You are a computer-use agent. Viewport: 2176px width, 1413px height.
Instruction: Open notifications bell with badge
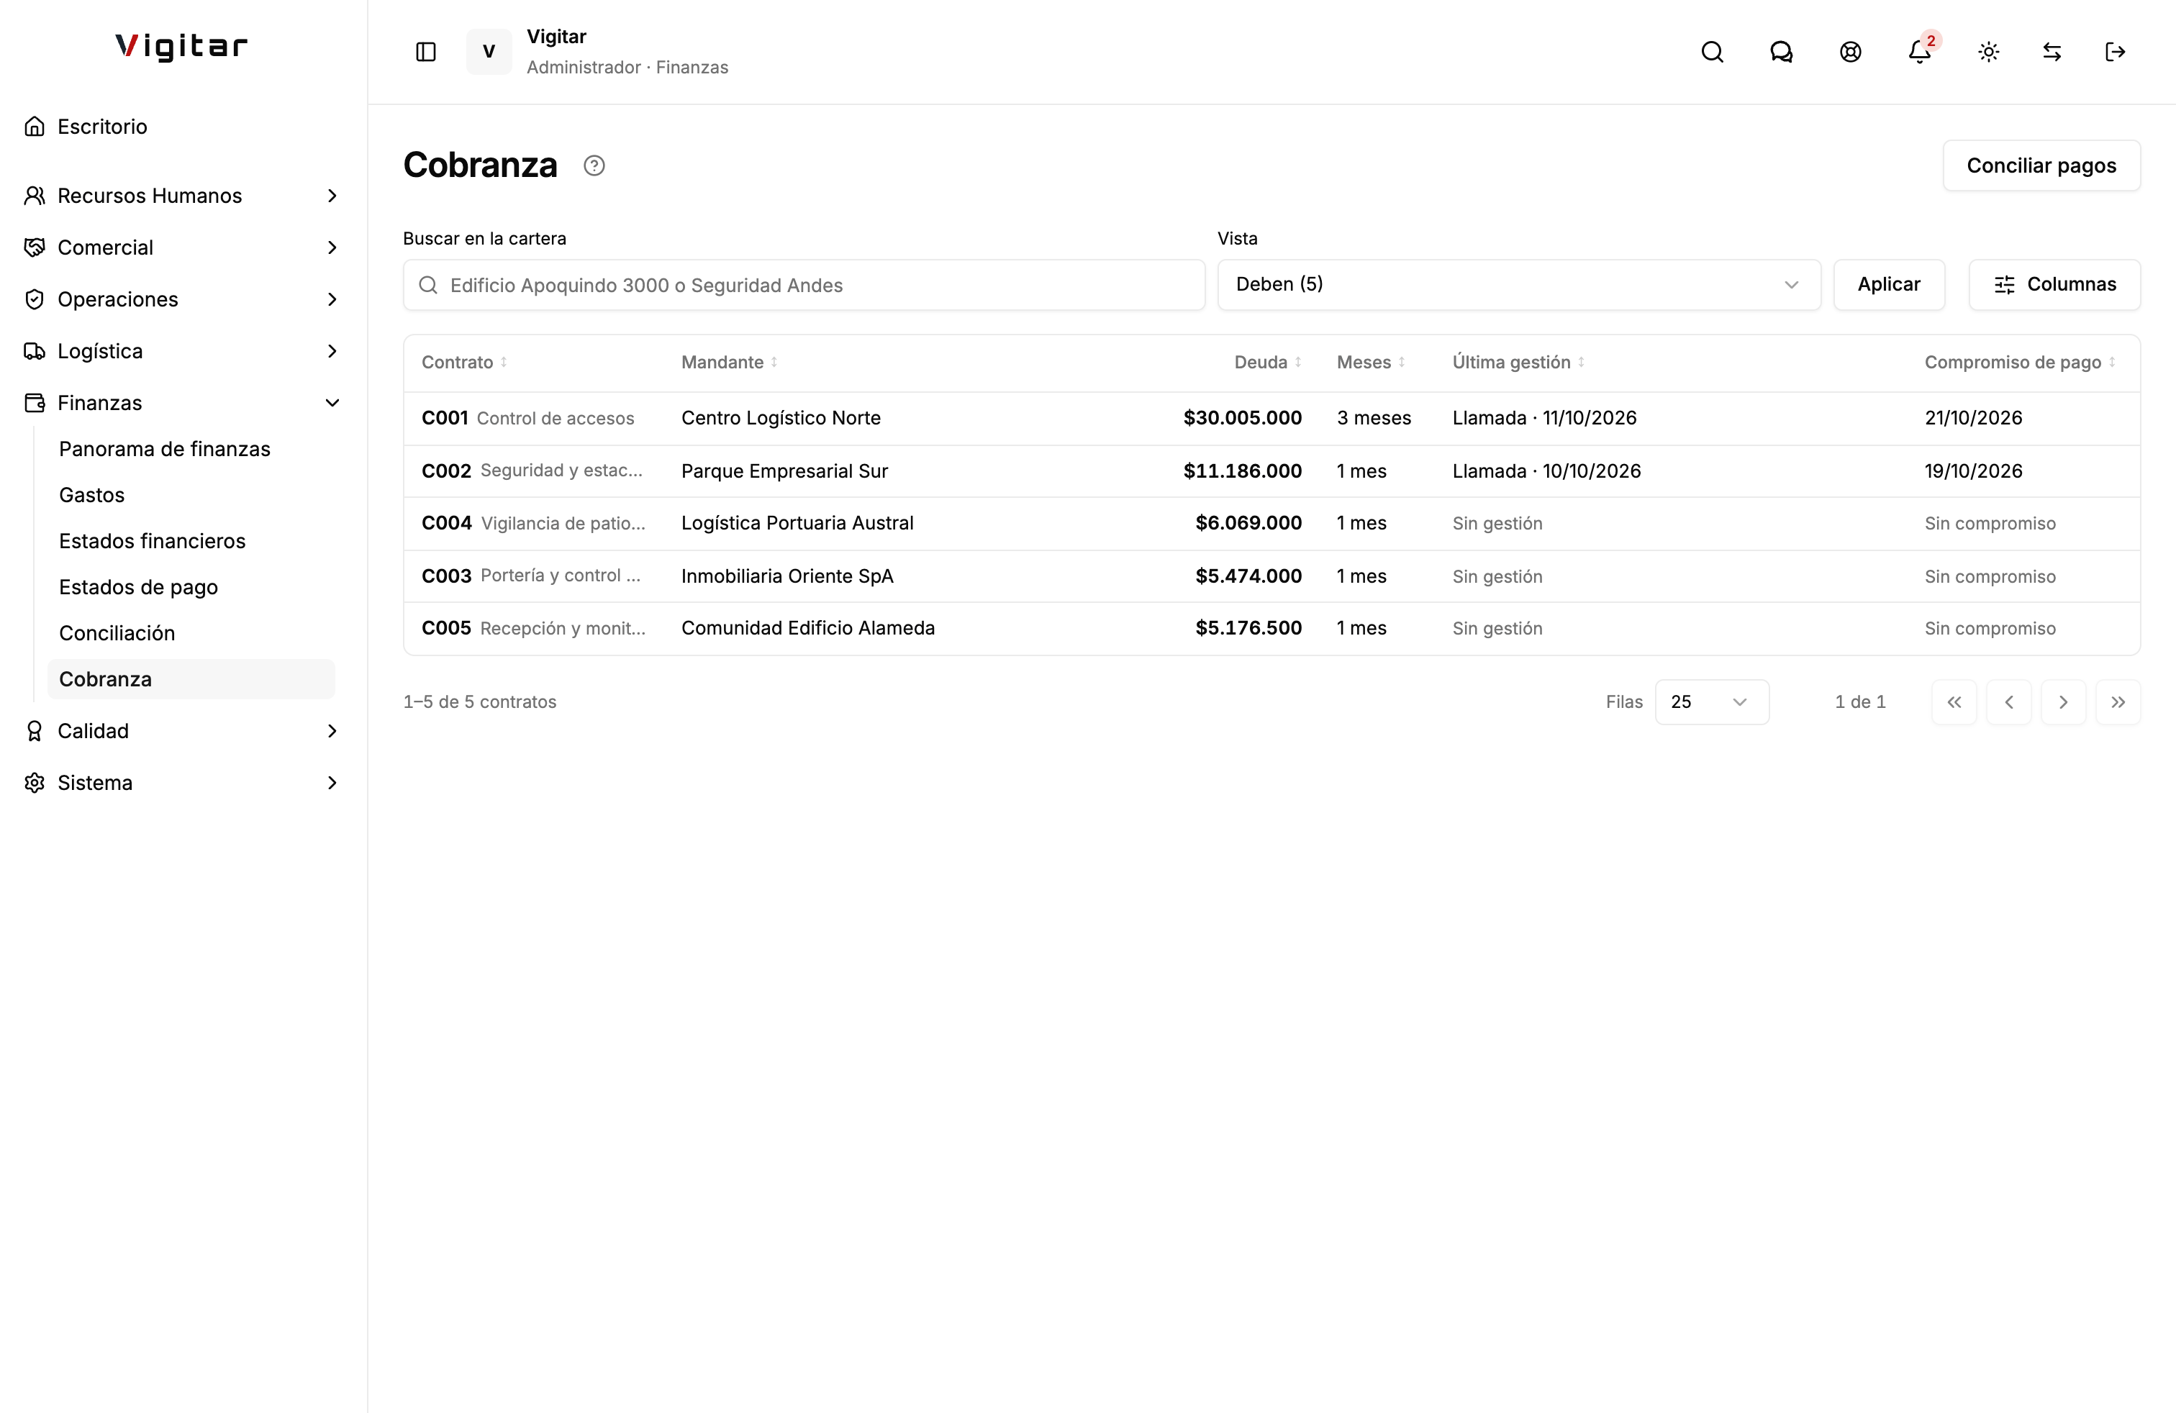click(1920, 52)
